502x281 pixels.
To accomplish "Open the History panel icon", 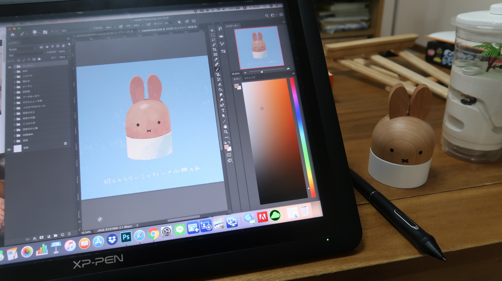I will click(x=220, y=29).
